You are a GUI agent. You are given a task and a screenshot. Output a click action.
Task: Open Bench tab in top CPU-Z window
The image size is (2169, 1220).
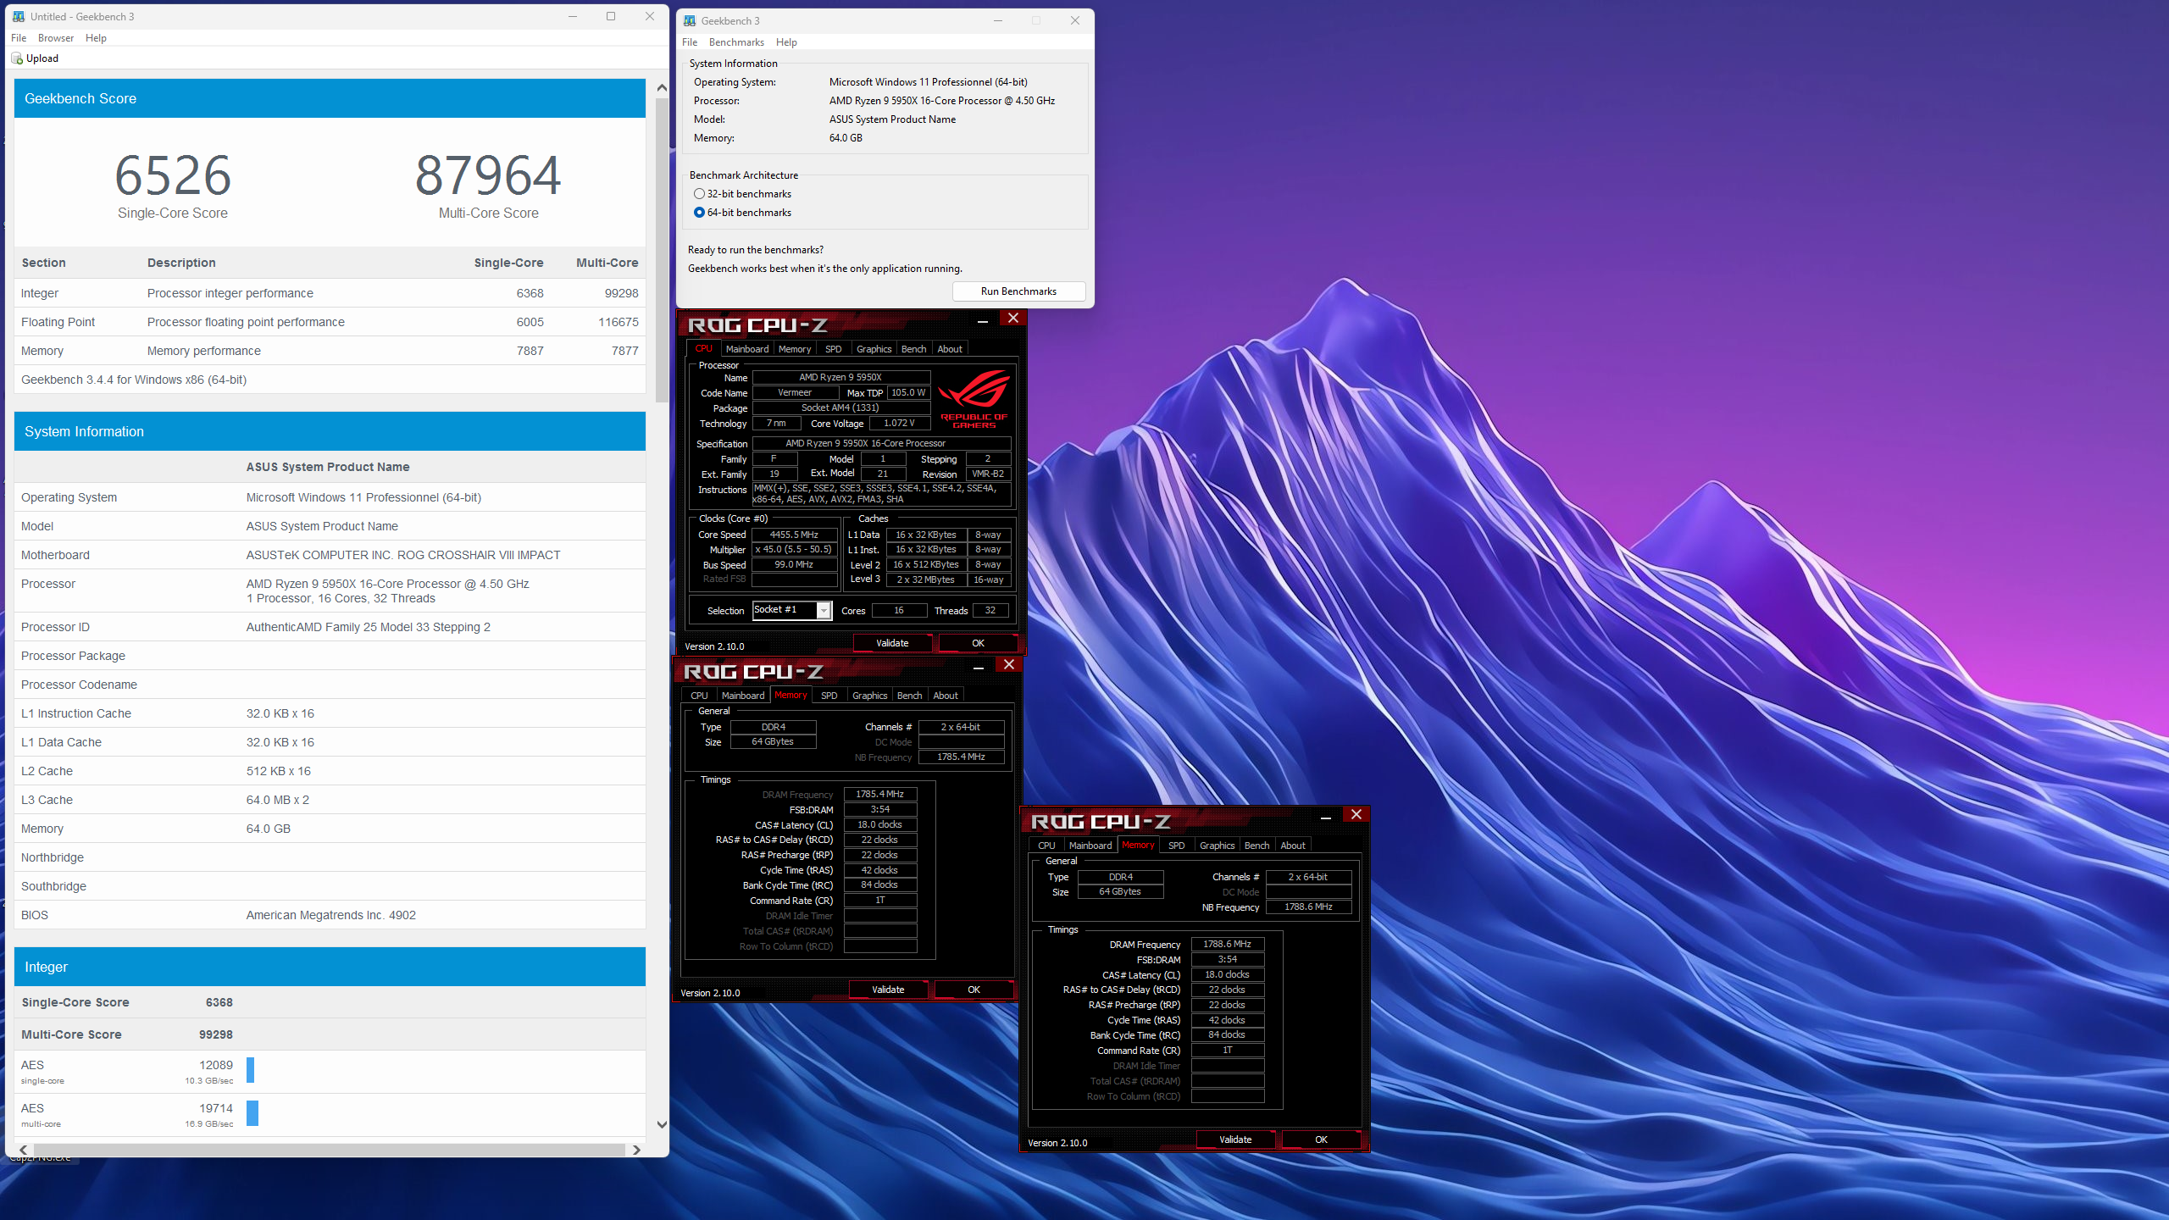point(913,349)
